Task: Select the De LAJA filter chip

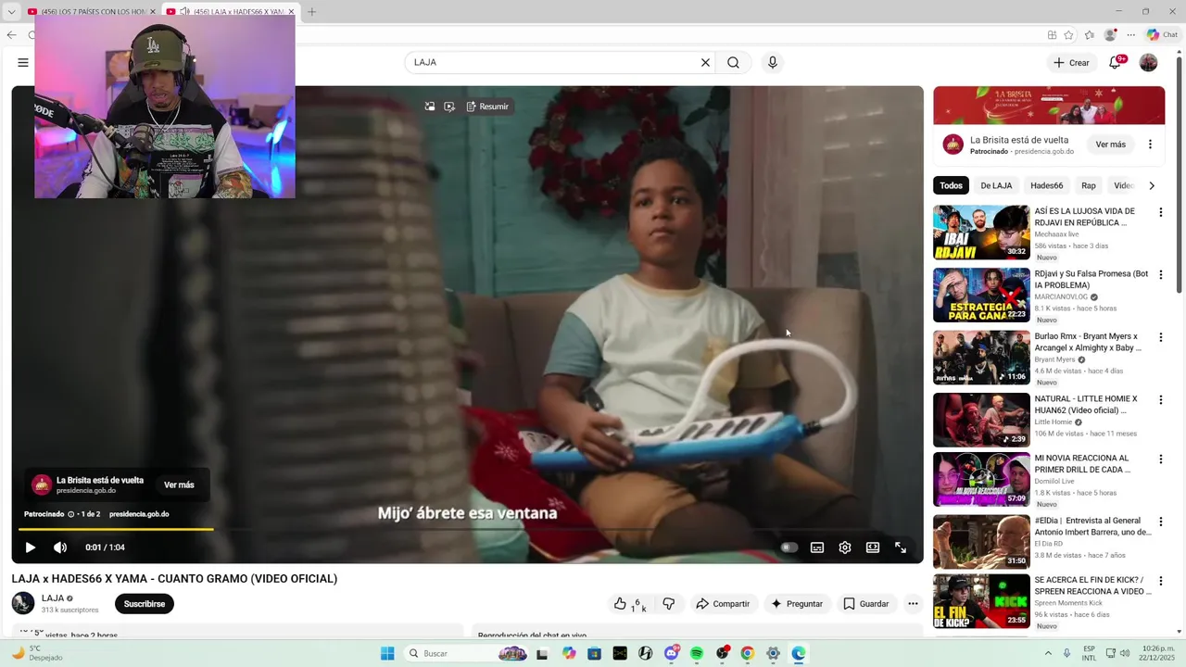Action: (x=996, y=185)
